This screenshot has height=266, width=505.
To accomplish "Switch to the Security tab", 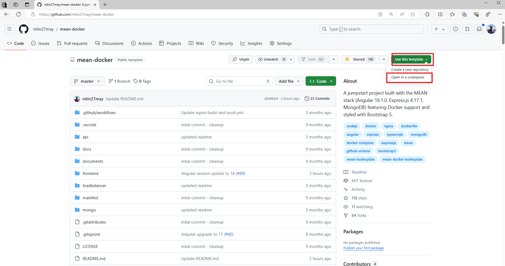I will click(x=222, y=43).
